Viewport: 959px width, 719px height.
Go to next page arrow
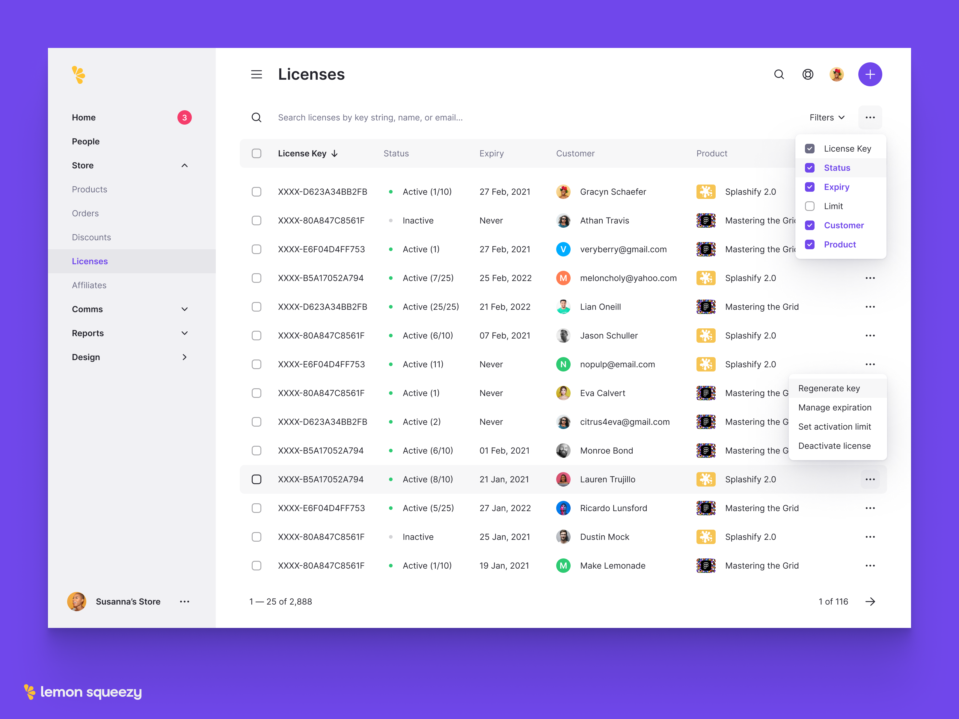pyautogui.click(x=870, y=602)
